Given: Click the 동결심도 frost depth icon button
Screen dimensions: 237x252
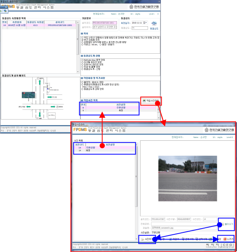Looking at the screenshot, I should [x=154, y=25].
